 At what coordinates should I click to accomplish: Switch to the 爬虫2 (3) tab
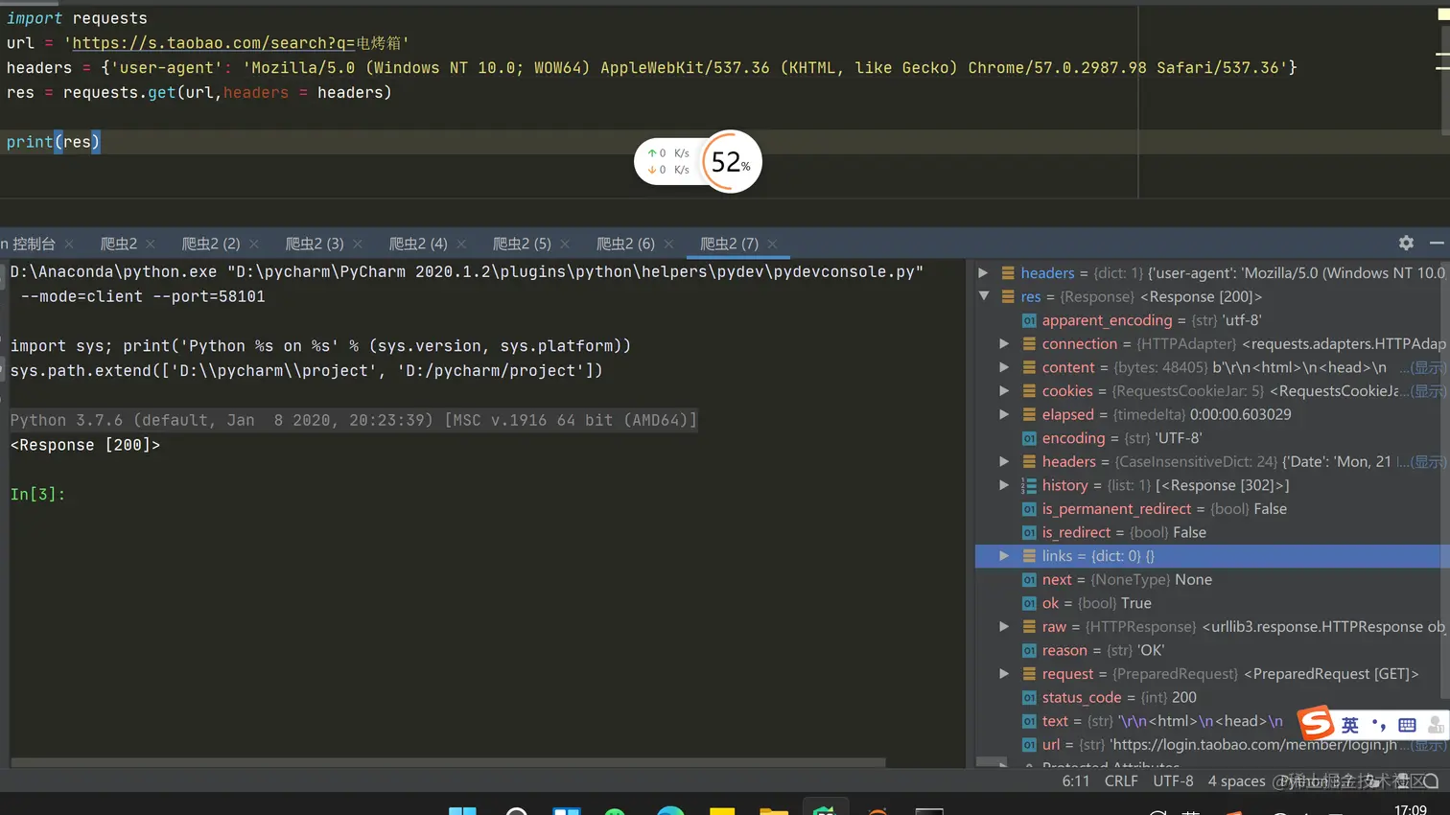click(x=315, y=244)
